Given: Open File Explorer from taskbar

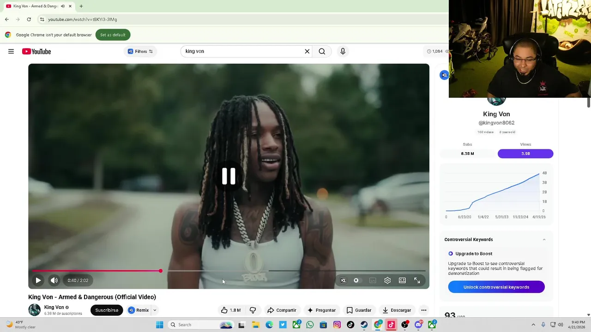Looking at the screenshot, I should [x=255, y=325].
